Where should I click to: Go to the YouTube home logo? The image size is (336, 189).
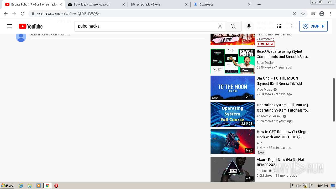(31, 26)
